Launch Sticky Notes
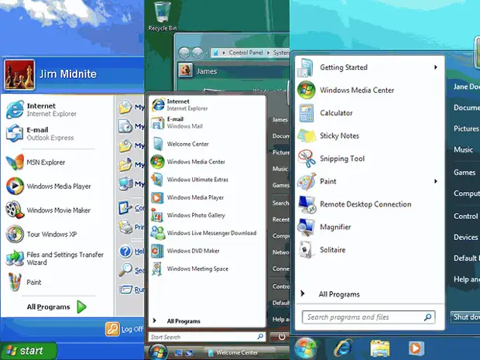Image resolution: width=480 pixels, height=360 pixels. click(339, 135)
